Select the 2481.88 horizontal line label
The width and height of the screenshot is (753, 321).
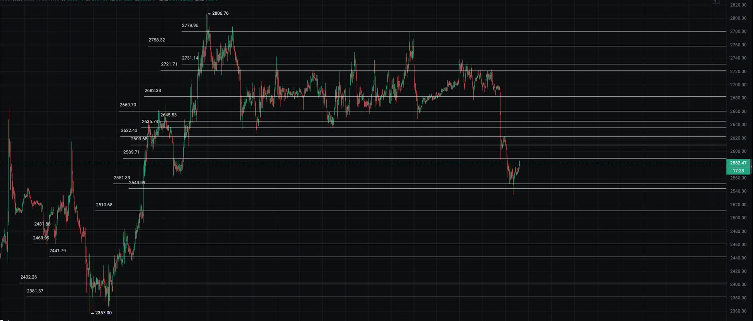pos(42,224)
